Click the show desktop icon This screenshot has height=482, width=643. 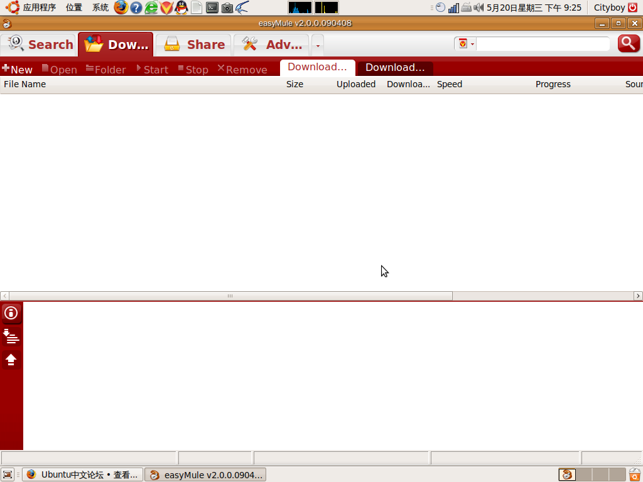(8, 474)
